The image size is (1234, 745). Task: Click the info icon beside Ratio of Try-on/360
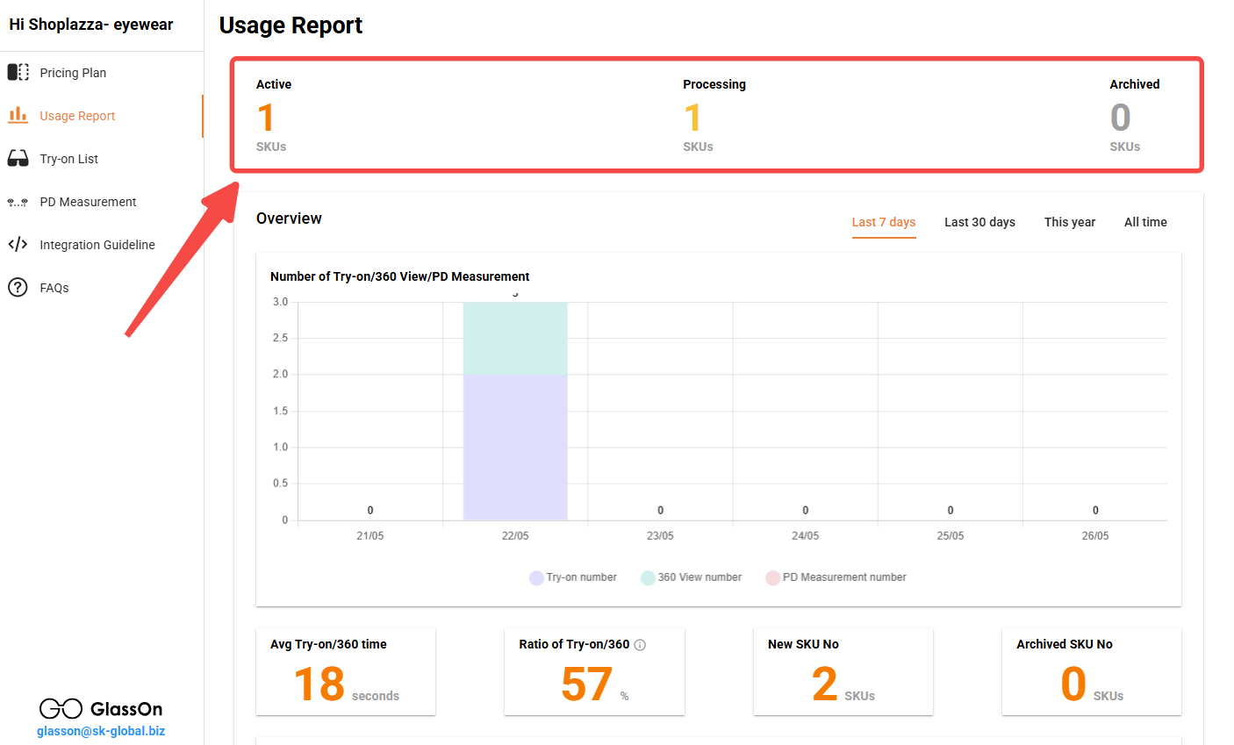pos(640,645)
